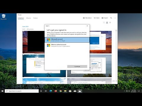This screenshot has width=142, height=106.
Task: Open the three-dots more menu in Photos
Action: click(x=115, y=18)
